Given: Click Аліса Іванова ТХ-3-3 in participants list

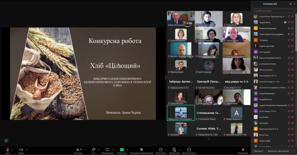Looking at the screenshot, I should click(274, 76).
